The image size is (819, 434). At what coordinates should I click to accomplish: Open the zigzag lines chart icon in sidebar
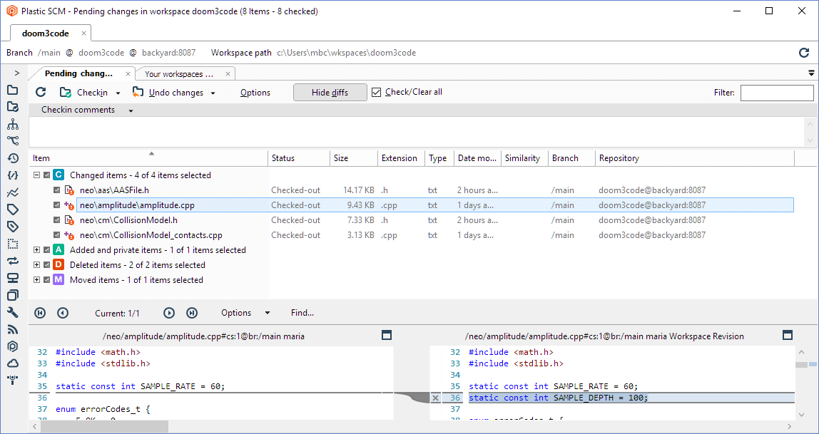[13, 192]
